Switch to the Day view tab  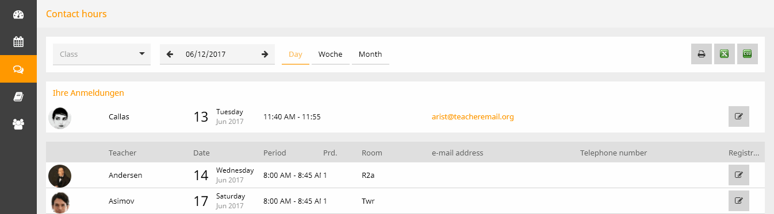[x=296, y=54]
